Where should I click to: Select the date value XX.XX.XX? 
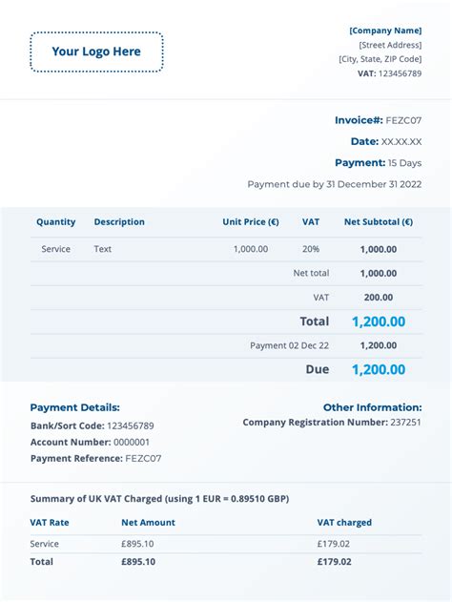401,141
